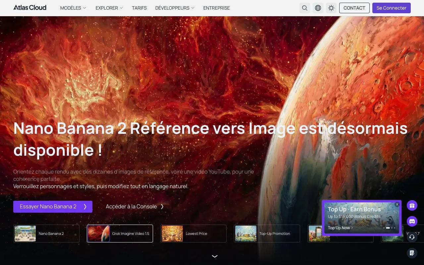This screenshot has height=265, width=424.
Task: Close the Top Up bonus popup
Action: point(397,204)
